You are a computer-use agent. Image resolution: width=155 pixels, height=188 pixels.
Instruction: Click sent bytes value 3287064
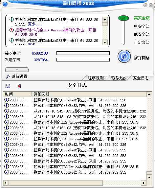pyautogui.click(x=41, y=60)
